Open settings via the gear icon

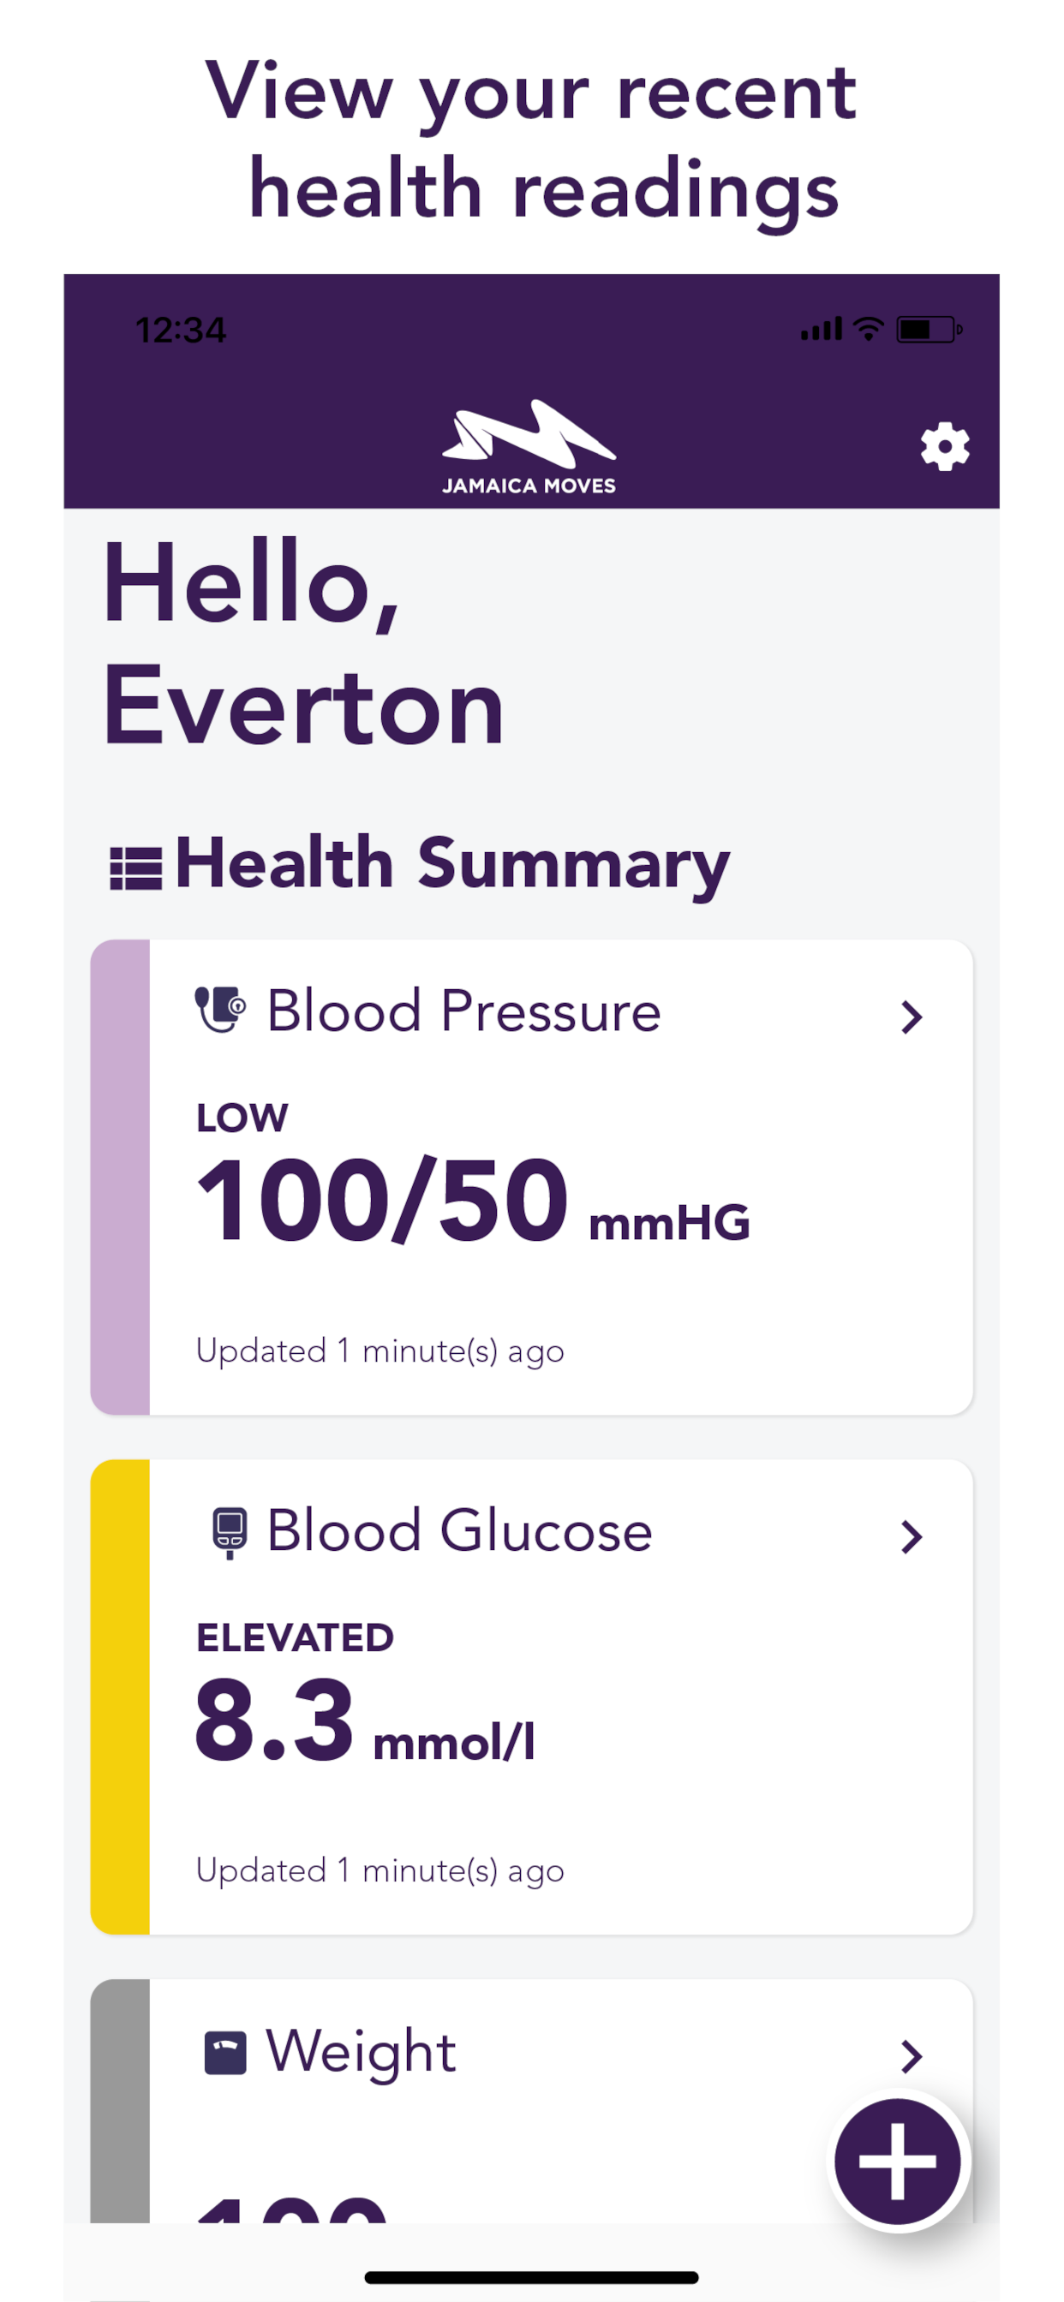tap(944, 446)
